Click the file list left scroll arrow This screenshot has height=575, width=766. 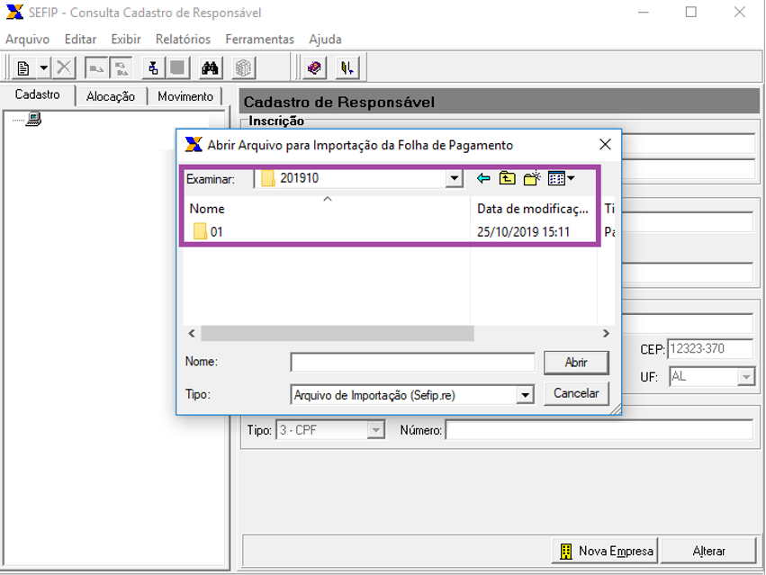(192, 333)
